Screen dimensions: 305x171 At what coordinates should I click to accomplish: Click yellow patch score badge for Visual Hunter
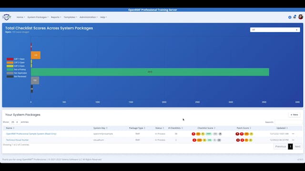(251, 140)
